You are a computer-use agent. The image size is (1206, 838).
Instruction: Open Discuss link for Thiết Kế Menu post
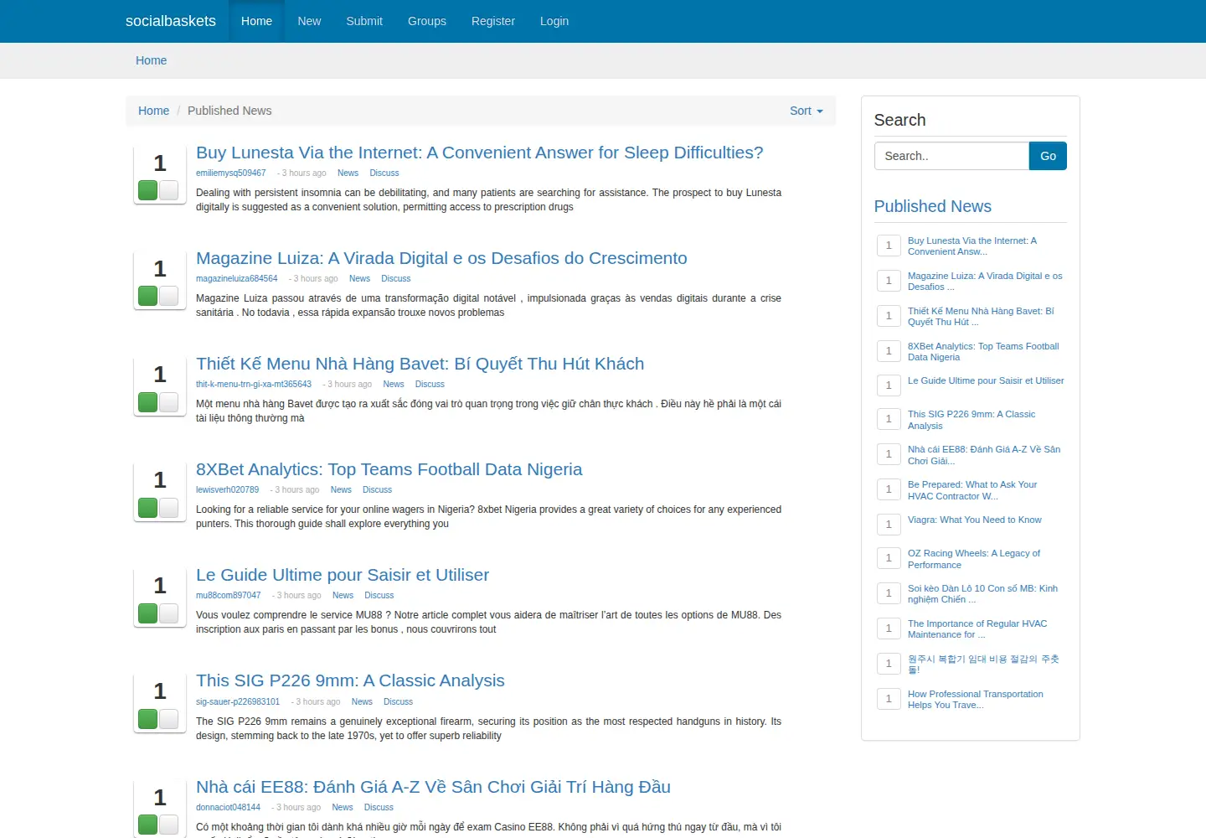pos(430,385)
